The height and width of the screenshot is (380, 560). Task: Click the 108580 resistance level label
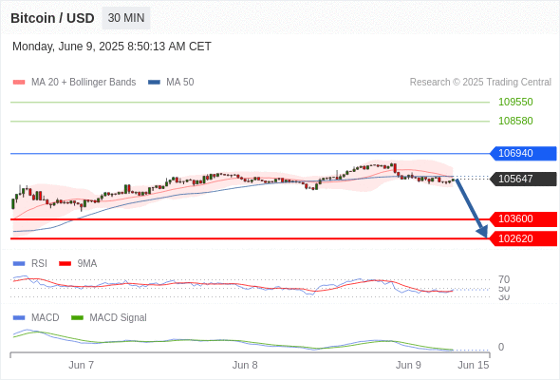[515, 121]
